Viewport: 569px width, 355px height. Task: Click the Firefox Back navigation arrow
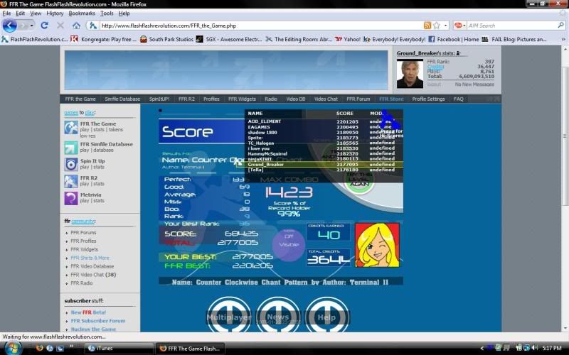(10, 26)
